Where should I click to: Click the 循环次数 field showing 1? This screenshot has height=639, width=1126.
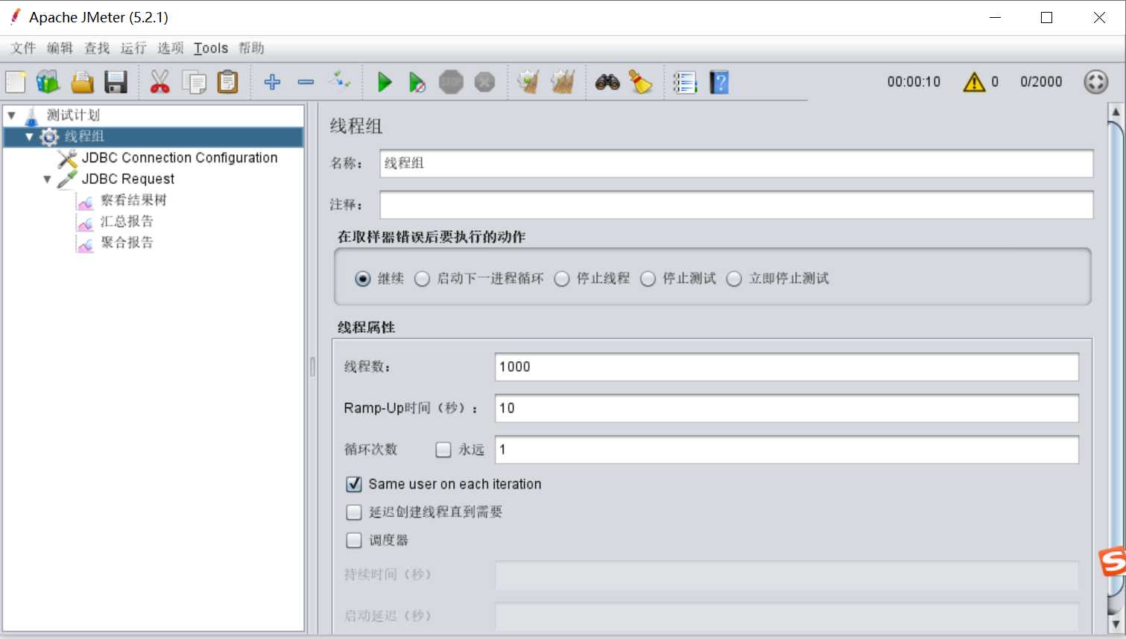coord(787,450)
